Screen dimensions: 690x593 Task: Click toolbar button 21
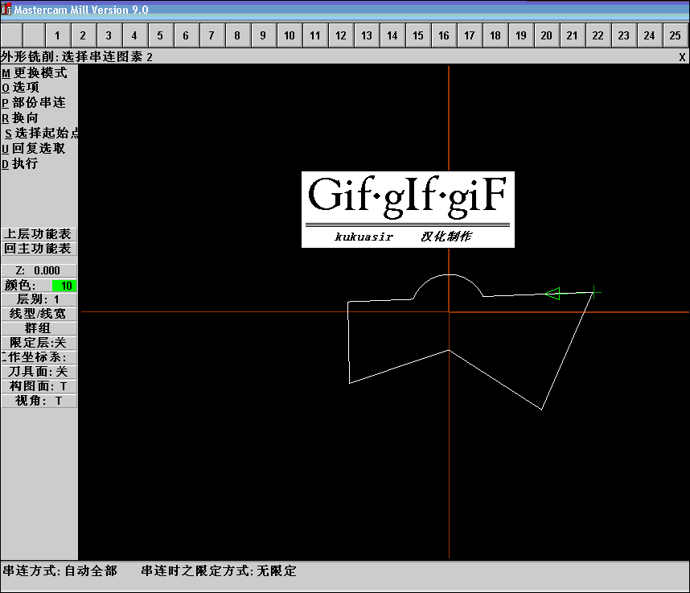(572, 35)
